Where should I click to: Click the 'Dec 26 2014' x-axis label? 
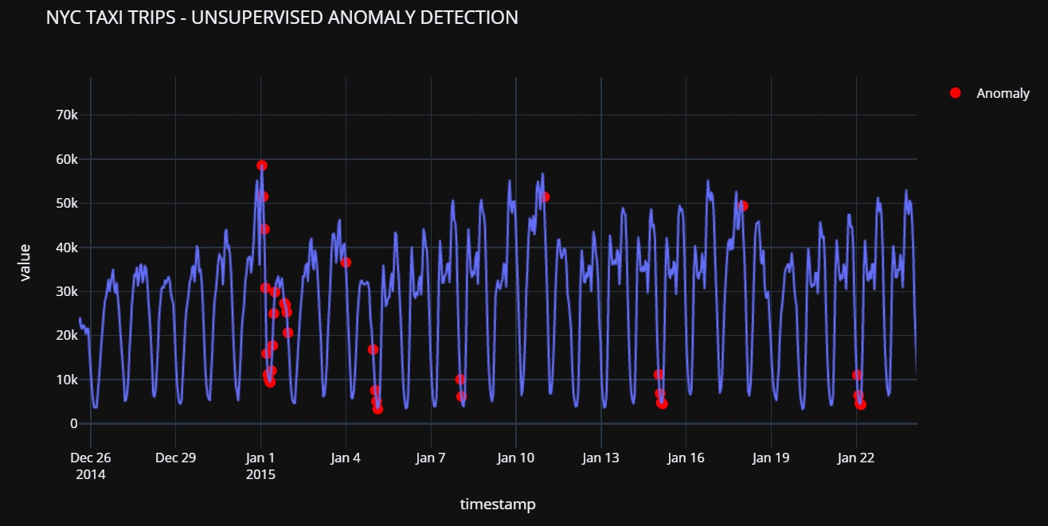coord(91,466)
